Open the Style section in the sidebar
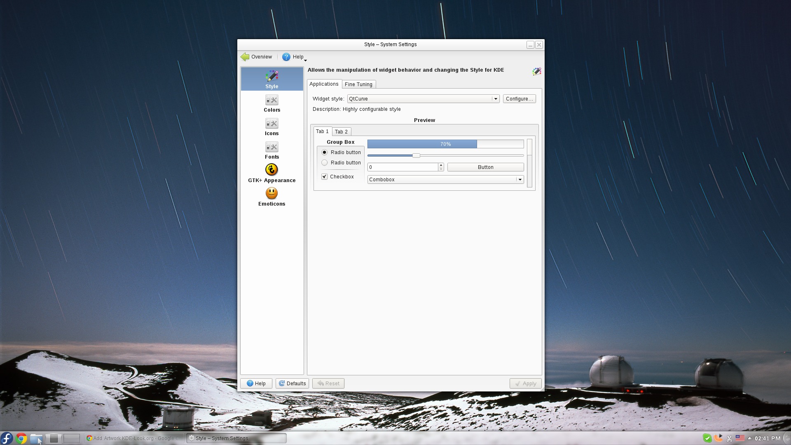The width and height of the screenshot is (791, 445). pos(272,79)
